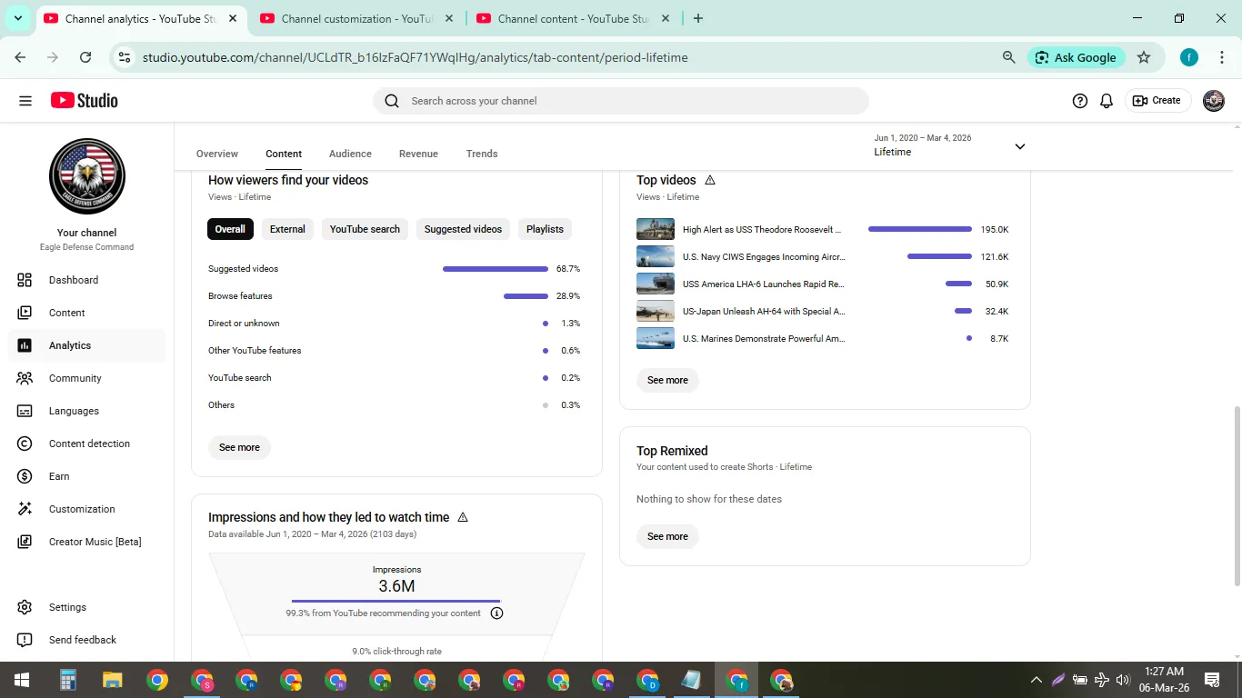The width and height of the screenshot is (1242, 698).
Task: Switch to the Trends analytics tab
Action: click(x=482, y=154)
